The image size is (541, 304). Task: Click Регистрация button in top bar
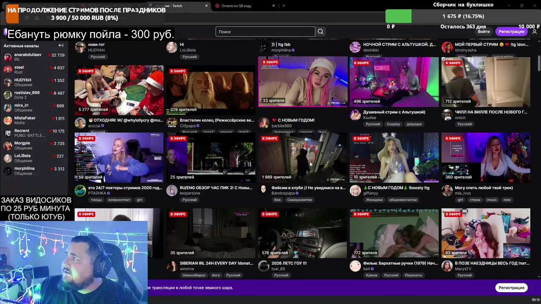(x=511, y=32)
